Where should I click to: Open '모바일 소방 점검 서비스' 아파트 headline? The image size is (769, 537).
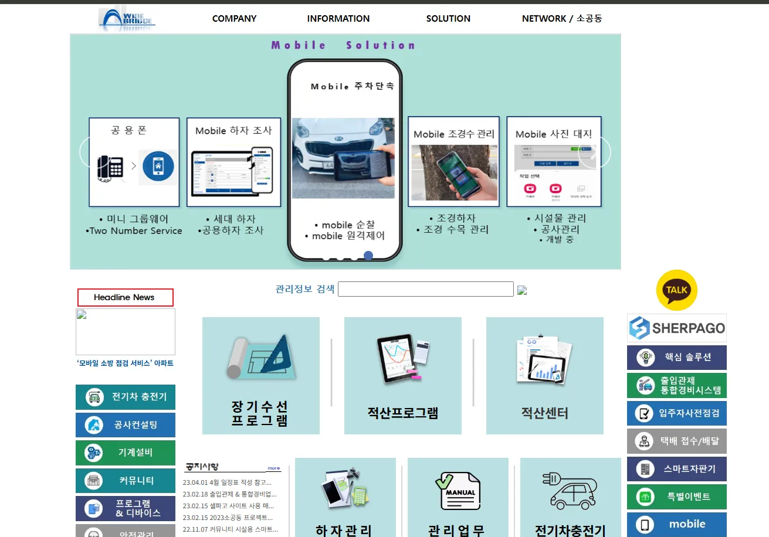click(x=125, y=363)
